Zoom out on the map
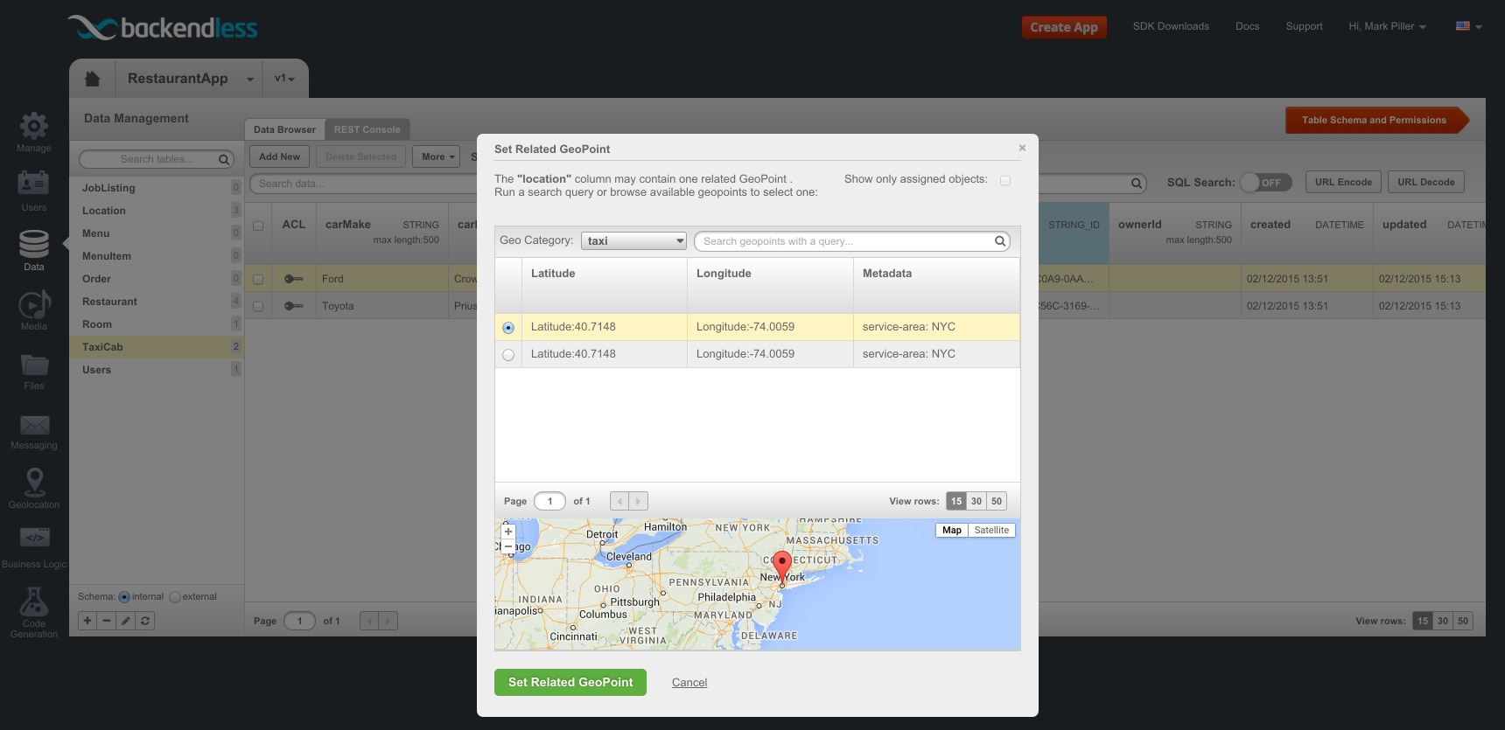Screen dimensions: 1505x730 pyautogui.click(x=508, y=546)
